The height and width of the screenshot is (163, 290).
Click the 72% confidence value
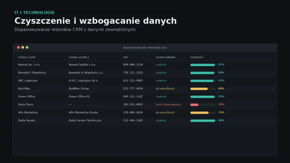pyautogui.click(x=221, y=112)
